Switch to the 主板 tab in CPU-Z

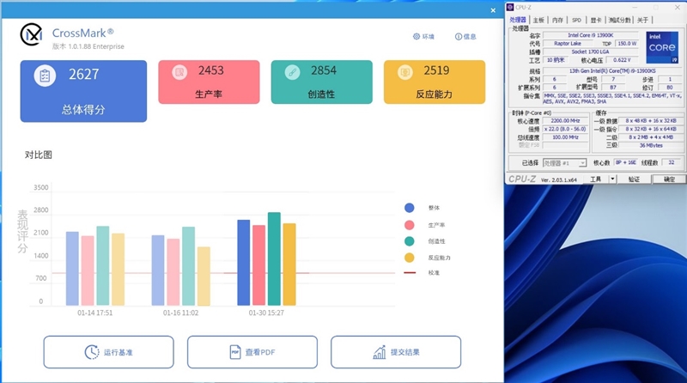pyautogui.click(x=538, y=20)
